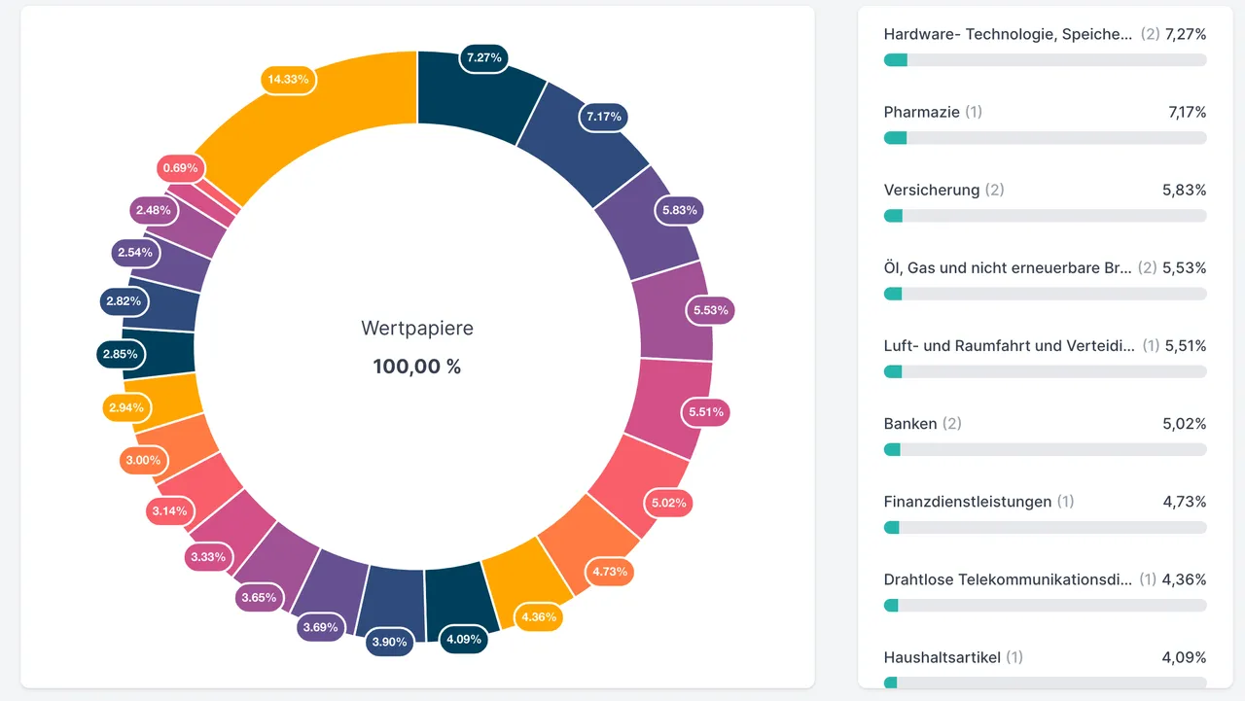Click the 2.54% chart label
This screenshot has width=1245, height=701.
pos(135,253)
